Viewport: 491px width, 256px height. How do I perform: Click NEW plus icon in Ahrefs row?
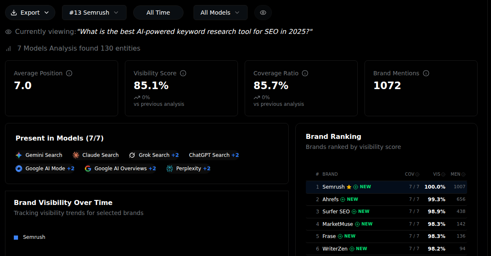(x=343, y=200)
